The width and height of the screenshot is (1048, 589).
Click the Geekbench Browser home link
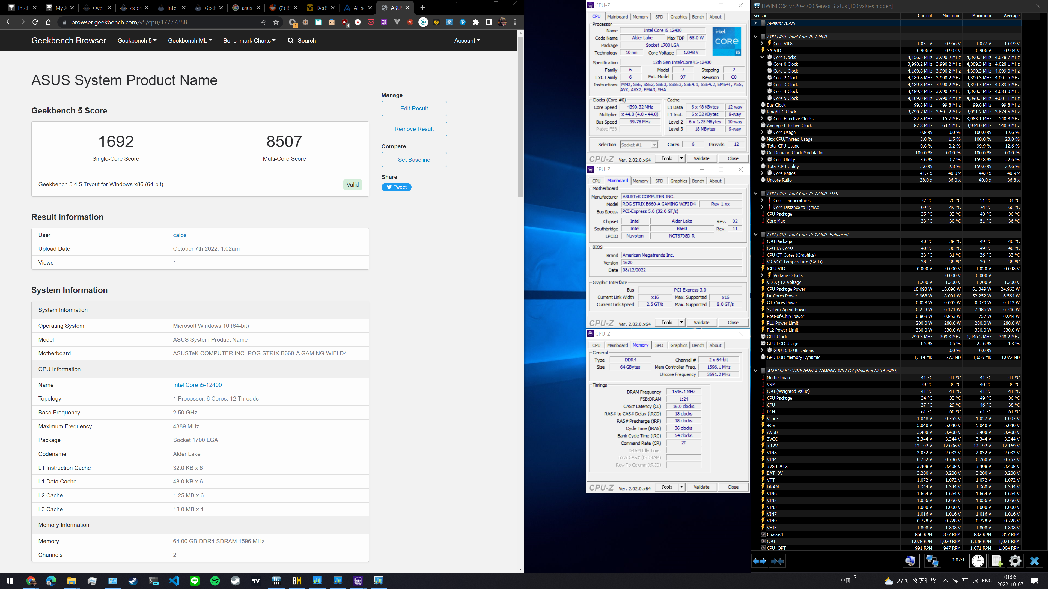point(69,41)
